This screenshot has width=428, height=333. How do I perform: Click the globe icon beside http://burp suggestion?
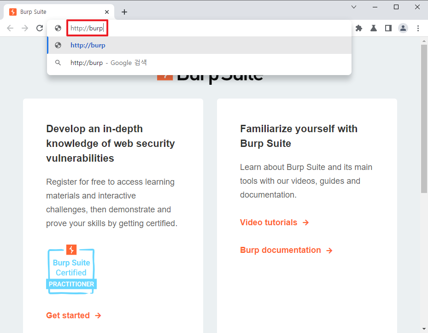tap(58, 45)
